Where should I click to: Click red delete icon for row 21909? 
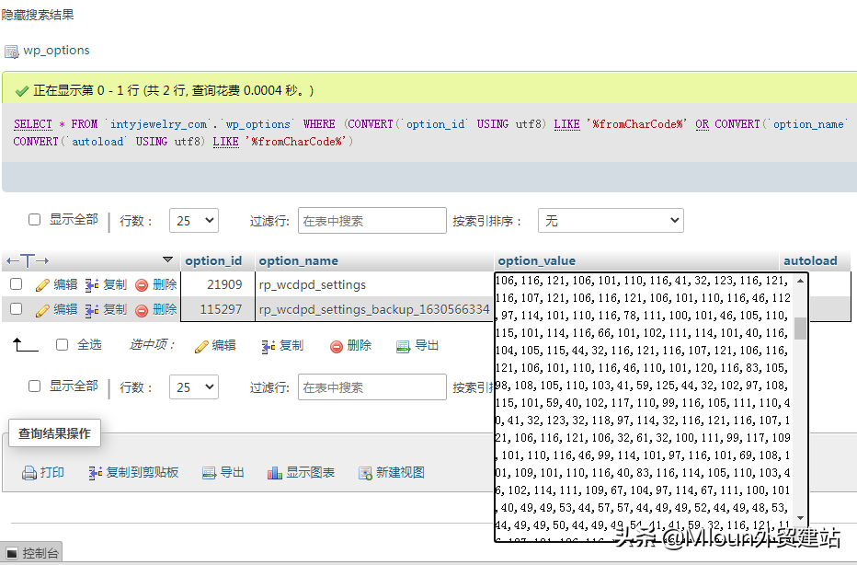coord(142,285)
